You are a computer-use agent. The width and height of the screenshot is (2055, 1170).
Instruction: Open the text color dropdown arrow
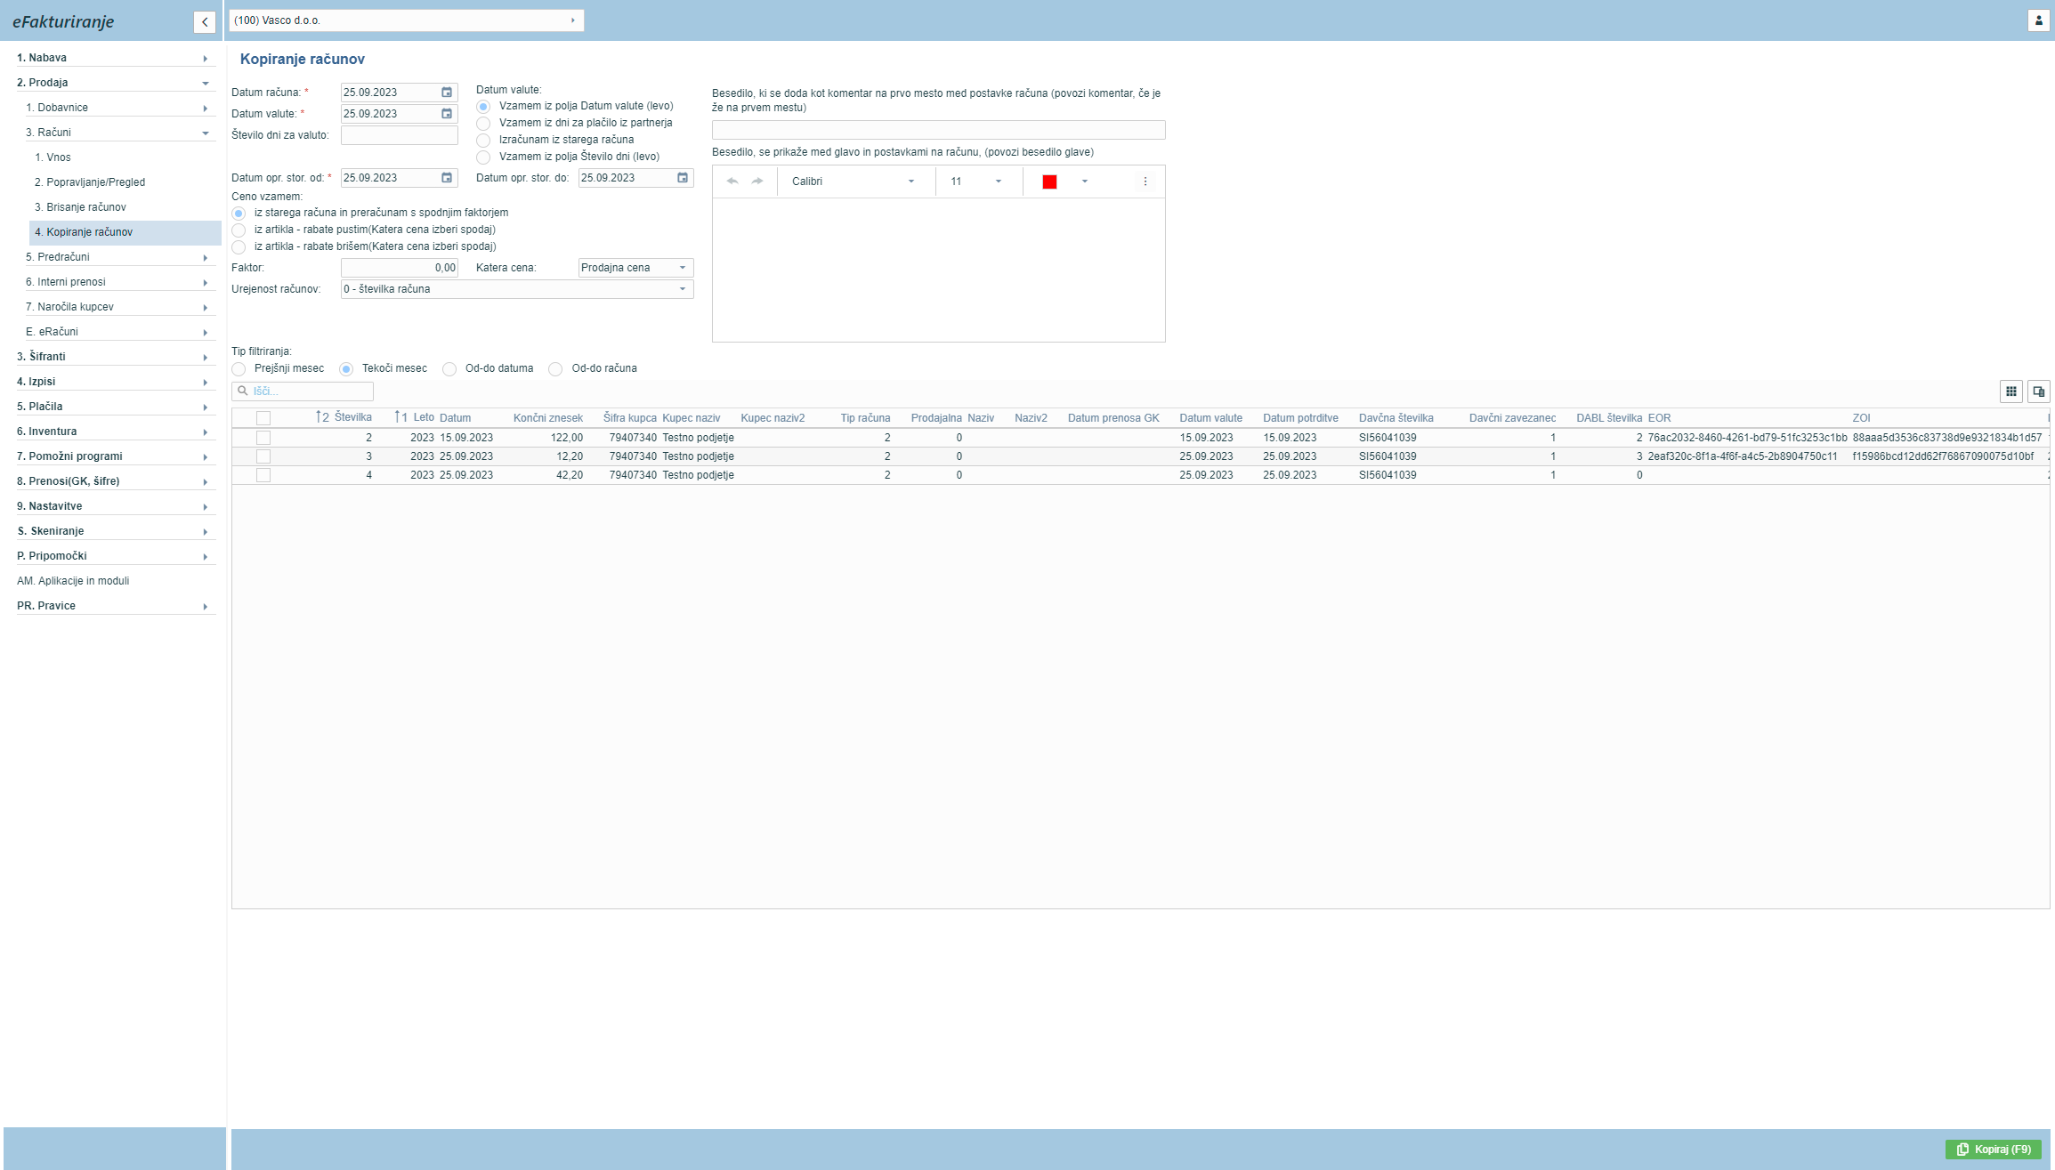click(1085, 182)
